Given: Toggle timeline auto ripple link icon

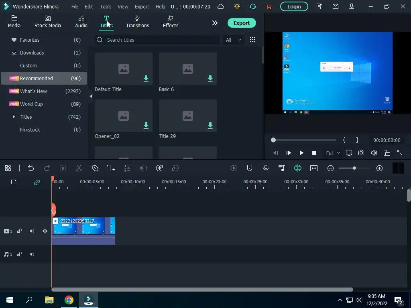Looking at the screenshot, I should tap(37, 182).
